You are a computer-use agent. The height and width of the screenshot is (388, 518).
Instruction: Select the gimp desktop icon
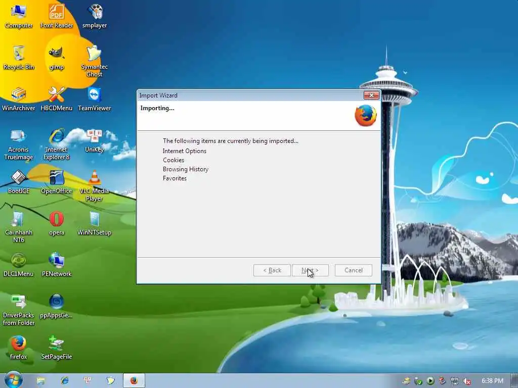pyautogui.click(x=57, y=58)
